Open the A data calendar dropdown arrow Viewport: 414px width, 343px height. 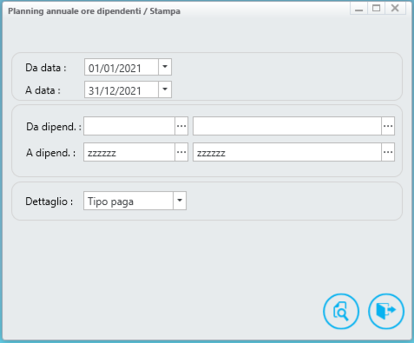[x=165, y=89]
